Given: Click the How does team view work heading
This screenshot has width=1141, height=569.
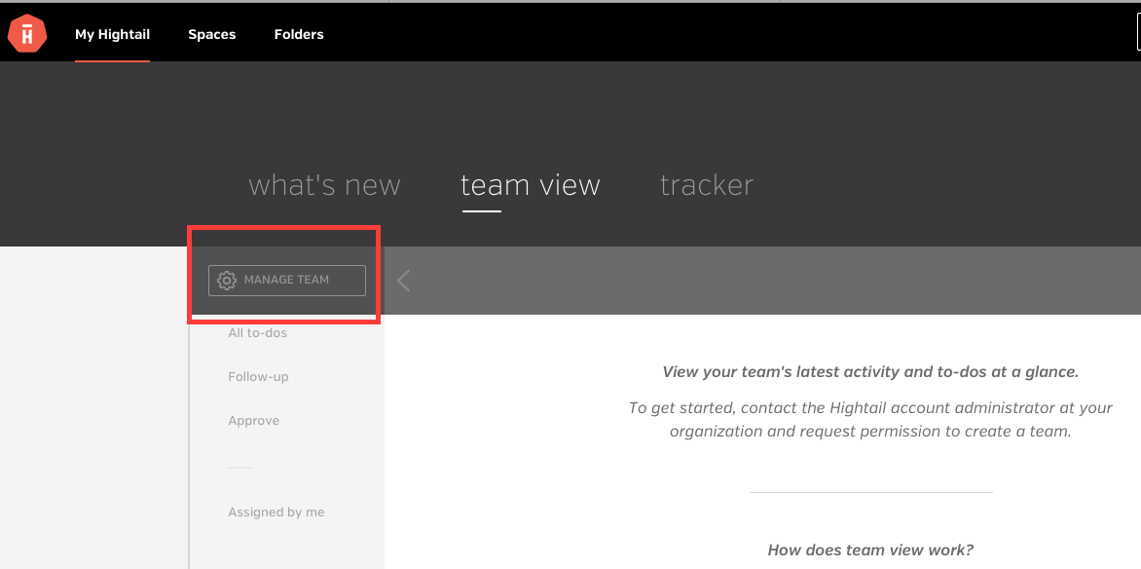Looking at the screenshot, I should [x=870, y=550].
